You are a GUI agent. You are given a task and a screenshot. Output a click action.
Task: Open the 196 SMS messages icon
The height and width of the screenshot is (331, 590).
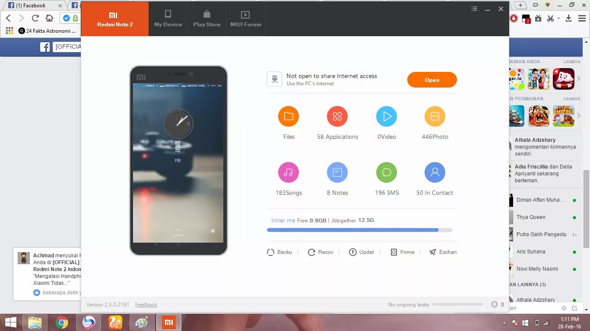(387, 172)
